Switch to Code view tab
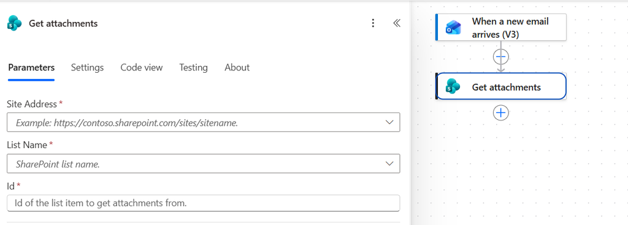The height and width of the screenshot is (225, 628). click(142, 67)
